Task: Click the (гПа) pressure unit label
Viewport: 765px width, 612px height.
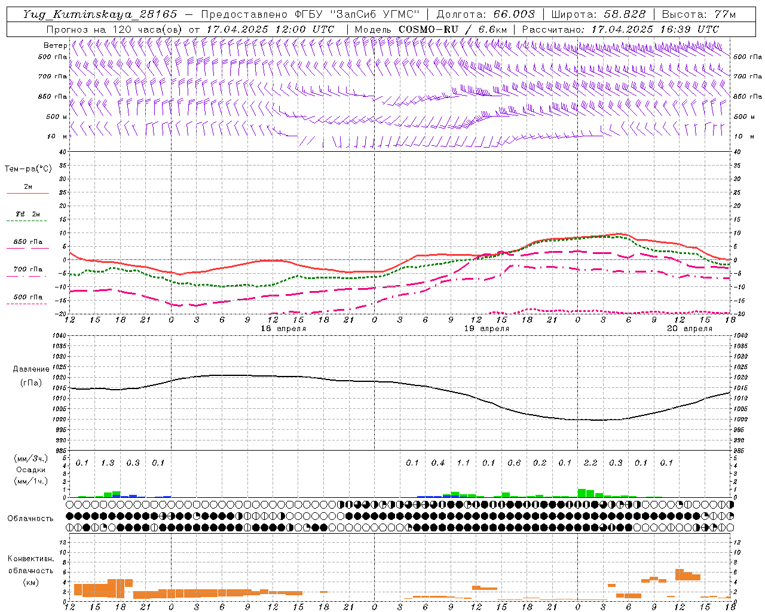Action: click(31, 383)
